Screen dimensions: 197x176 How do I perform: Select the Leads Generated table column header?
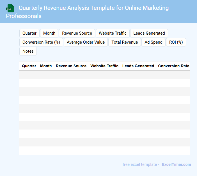pyautogui.click(x=138, y=66)
